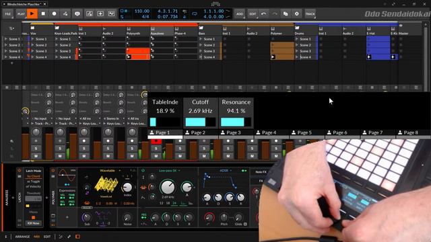The image size is (431, 242).
Task: Switch to Page 8 remote controls tab
Action: point(413,132)
